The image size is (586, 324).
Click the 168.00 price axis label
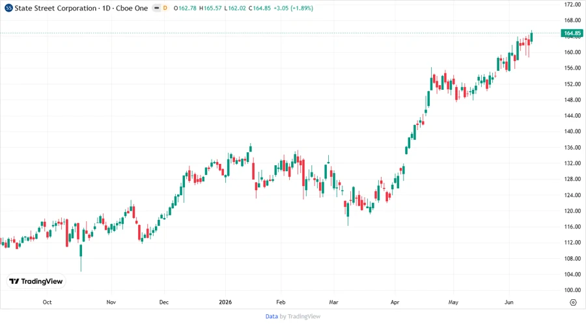(x=572, y=20)
